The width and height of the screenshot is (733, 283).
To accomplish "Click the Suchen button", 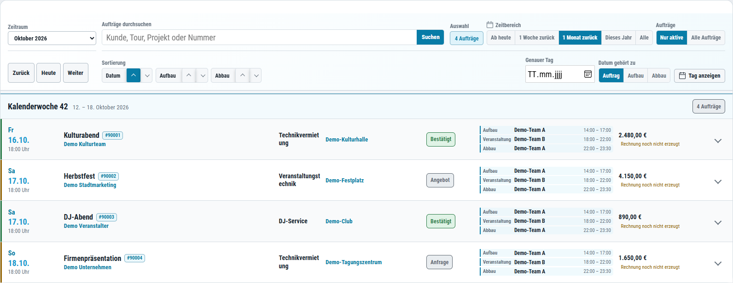I will 430,37.
